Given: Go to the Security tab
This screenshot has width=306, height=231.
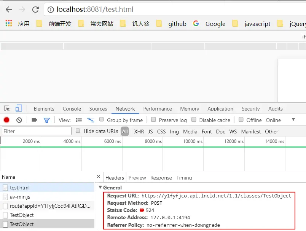Looking at the screenshot, I should pyautogui.click(x=250, y=109).
